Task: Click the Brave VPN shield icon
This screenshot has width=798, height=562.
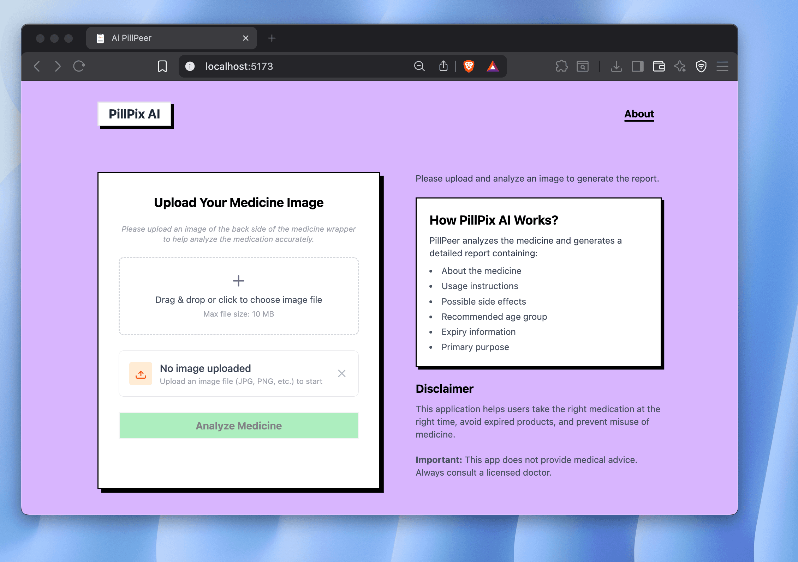Action: pyautogui.click(x=701, y=66)
